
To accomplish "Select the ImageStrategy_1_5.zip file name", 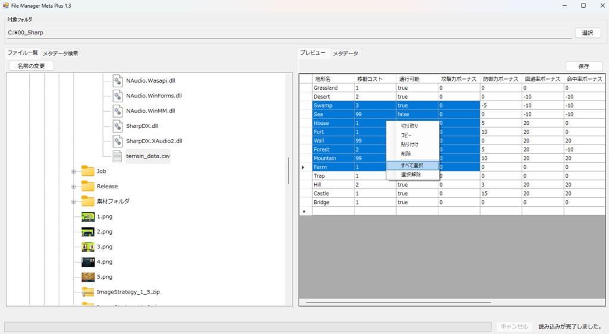I will [x=128, y=292].
